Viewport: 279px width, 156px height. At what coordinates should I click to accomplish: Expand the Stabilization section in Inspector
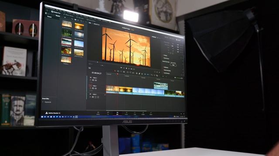click(166, 68)
